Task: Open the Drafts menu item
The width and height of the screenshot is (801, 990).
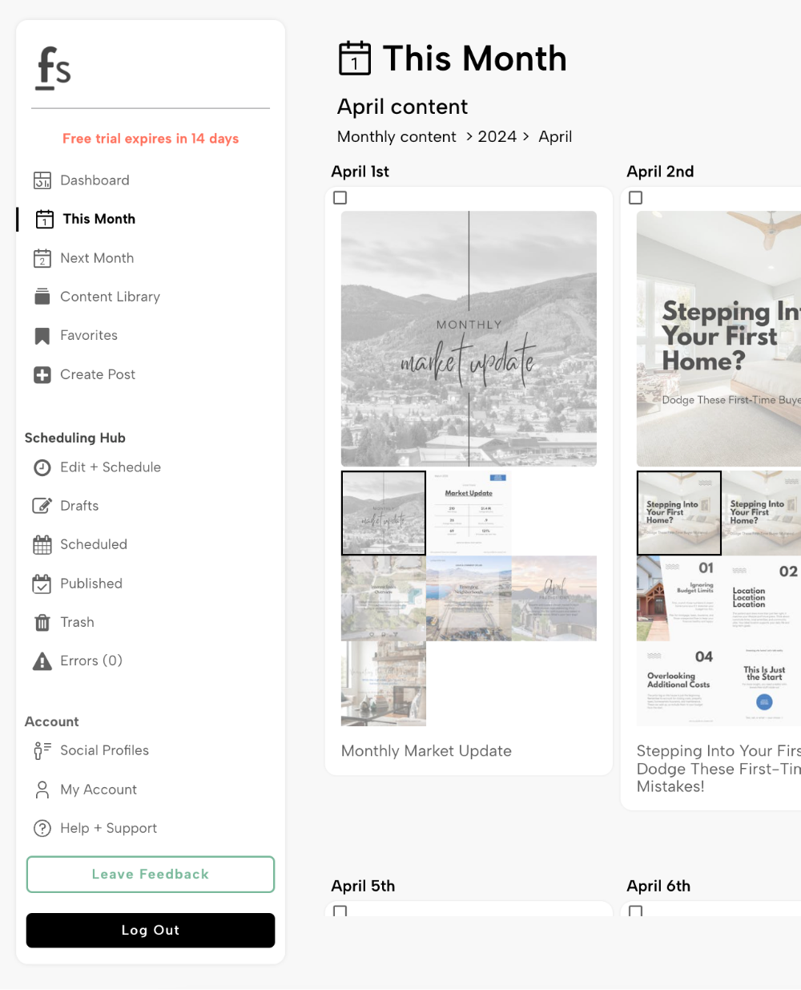Action: click(79, 506)
